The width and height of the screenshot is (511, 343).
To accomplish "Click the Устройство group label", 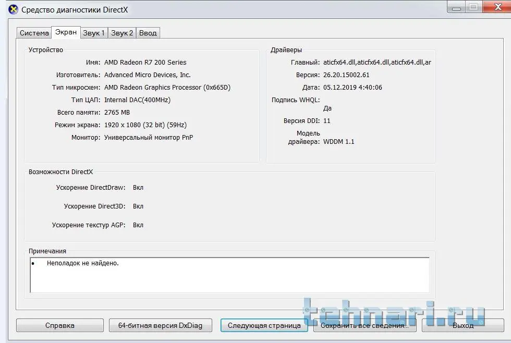I will [x=46, y=50].
